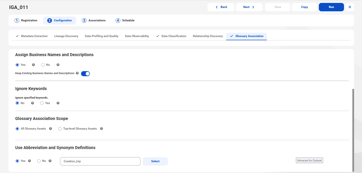Show help for Keep Existing Business Names and Descriptions
Image resolution: width=362 pixels, height=173 pixels.
(77, 73)
